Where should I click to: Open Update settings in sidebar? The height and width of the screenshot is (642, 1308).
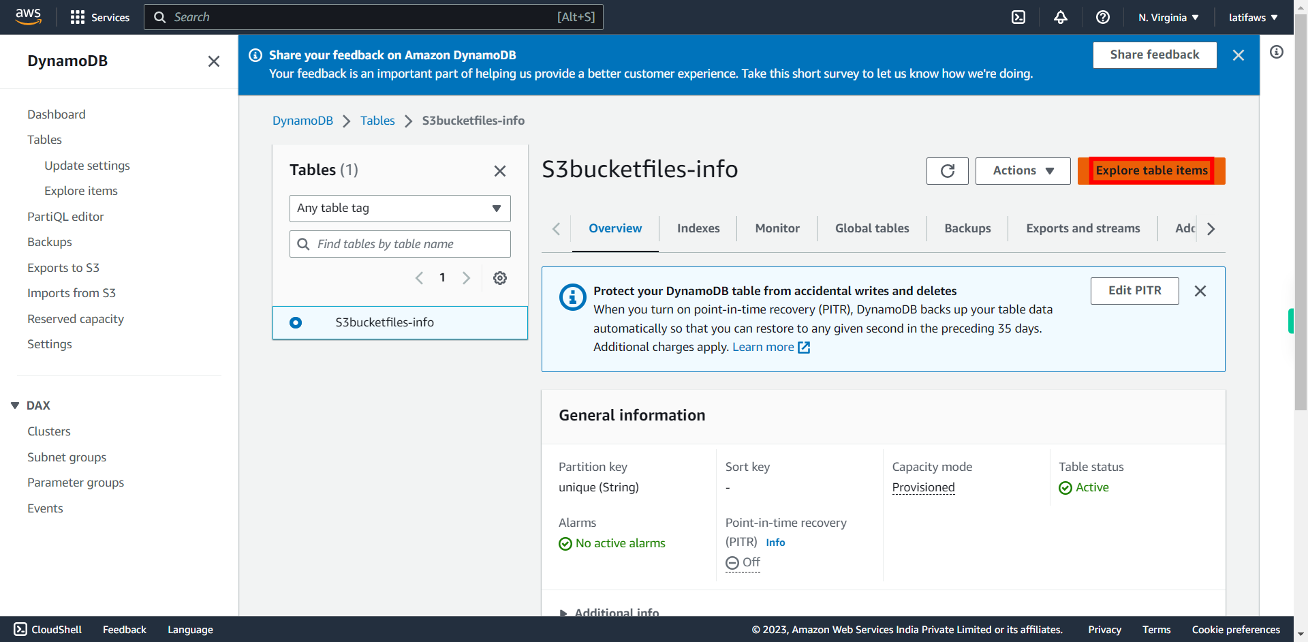click(x=87, y=166)
